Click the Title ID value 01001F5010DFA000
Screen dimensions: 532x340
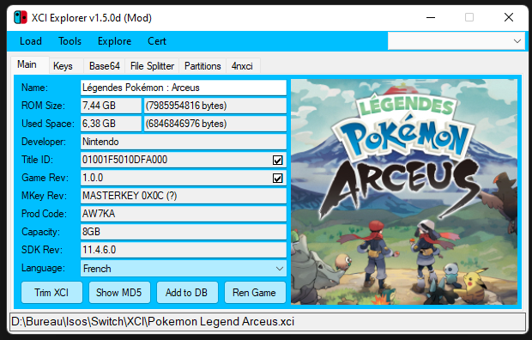(x=125, y=160)
